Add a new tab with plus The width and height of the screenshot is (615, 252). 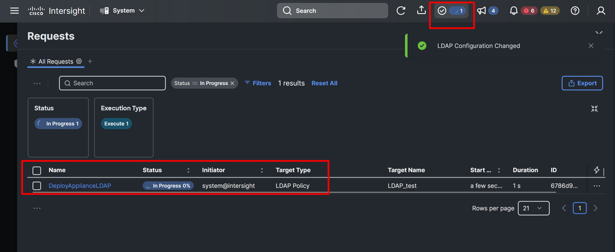click(x=90, y=62)
